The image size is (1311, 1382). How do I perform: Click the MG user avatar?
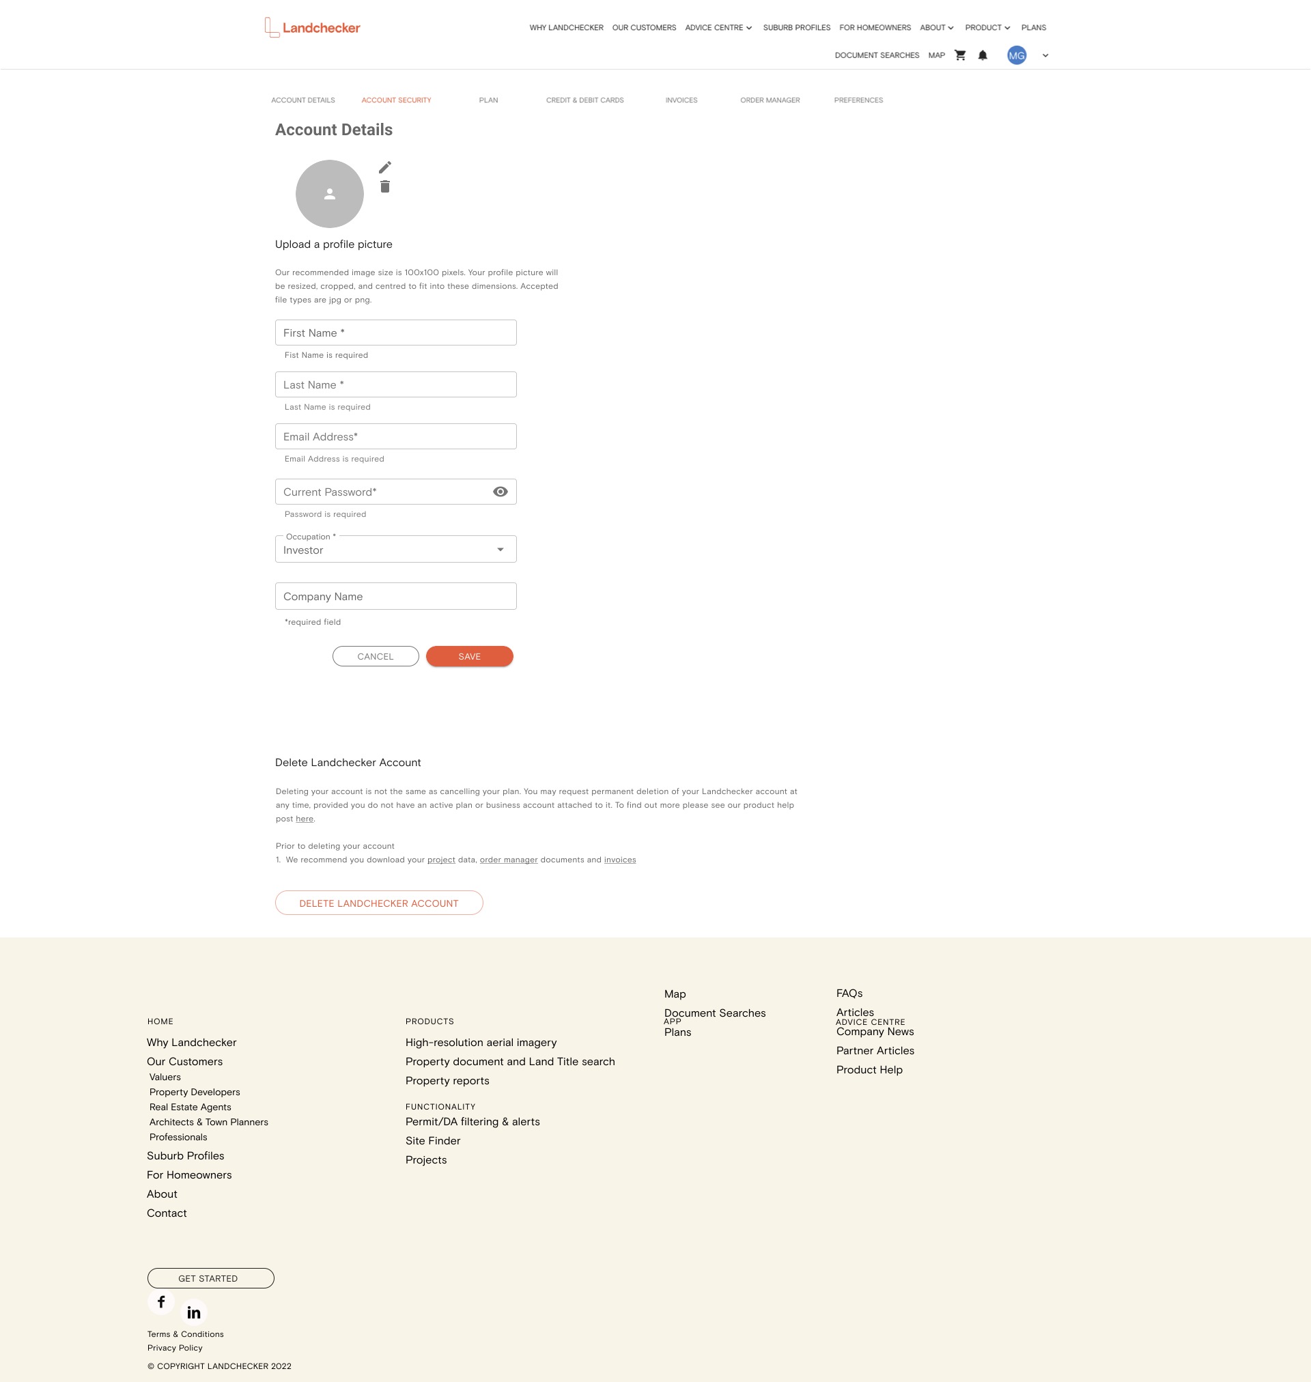tap(1016, 55)
